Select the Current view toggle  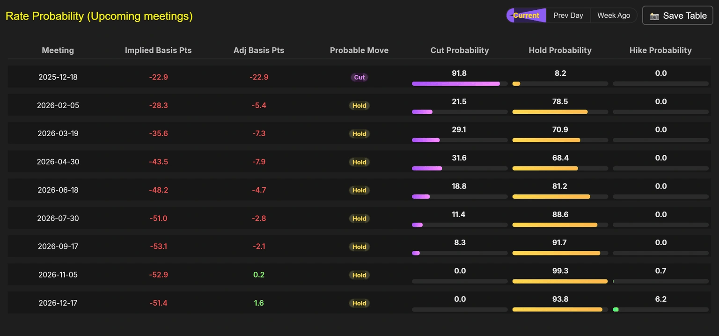(526, 15)
